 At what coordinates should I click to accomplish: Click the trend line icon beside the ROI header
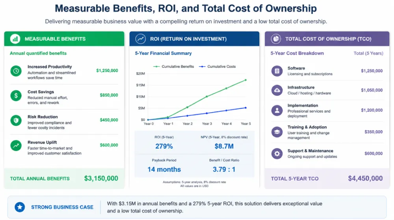141,39
